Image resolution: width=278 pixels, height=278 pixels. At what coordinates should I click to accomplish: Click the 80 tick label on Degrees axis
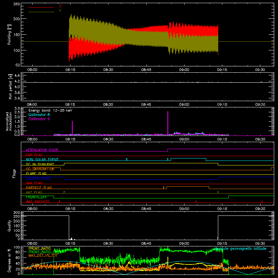18,252
